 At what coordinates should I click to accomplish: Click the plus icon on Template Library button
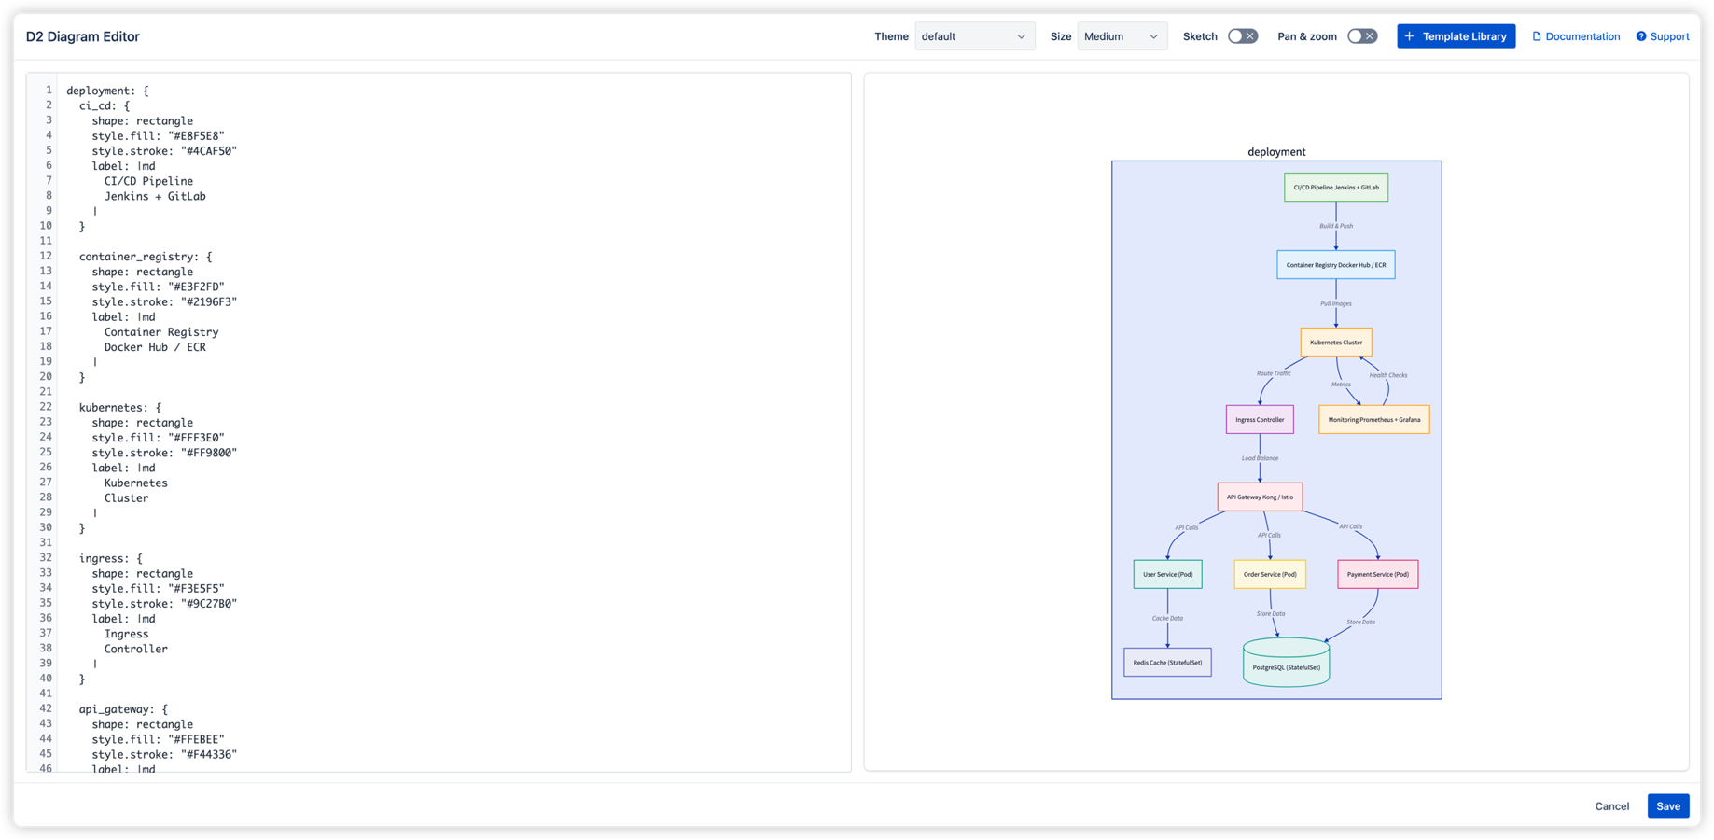pos(1408,35)
